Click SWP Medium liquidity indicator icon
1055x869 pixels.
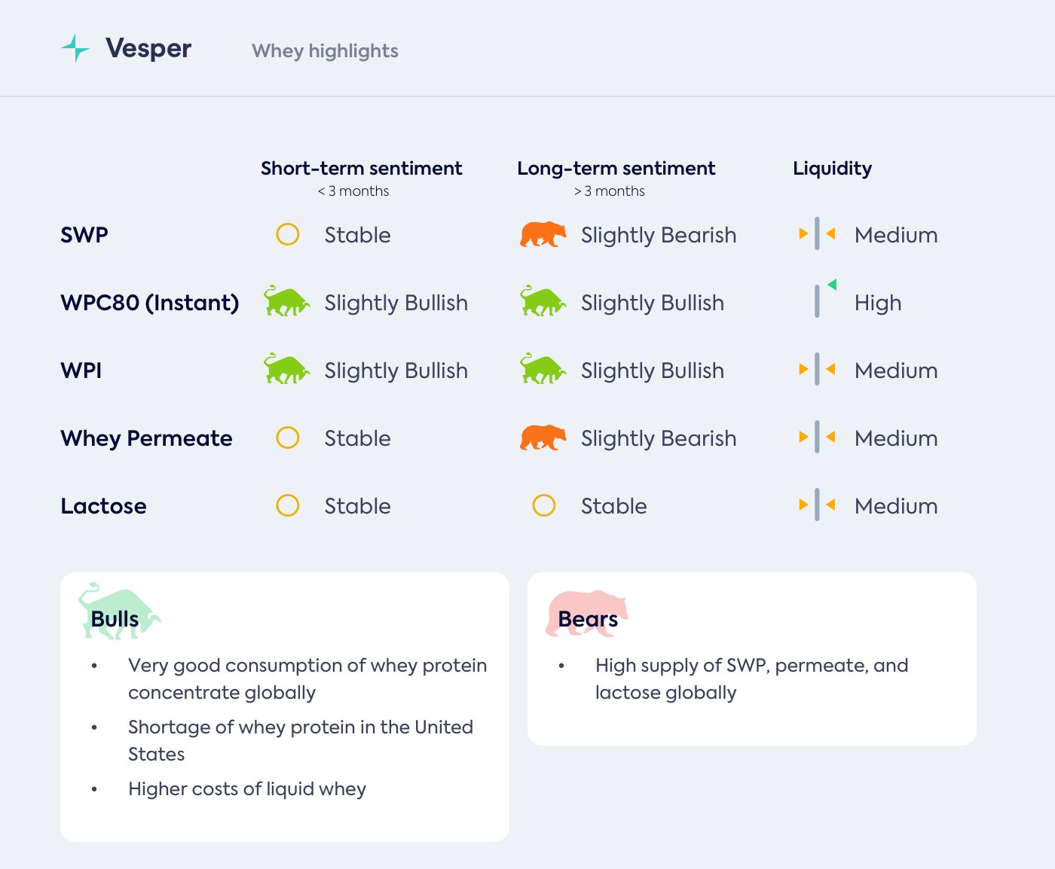point(817,234)
